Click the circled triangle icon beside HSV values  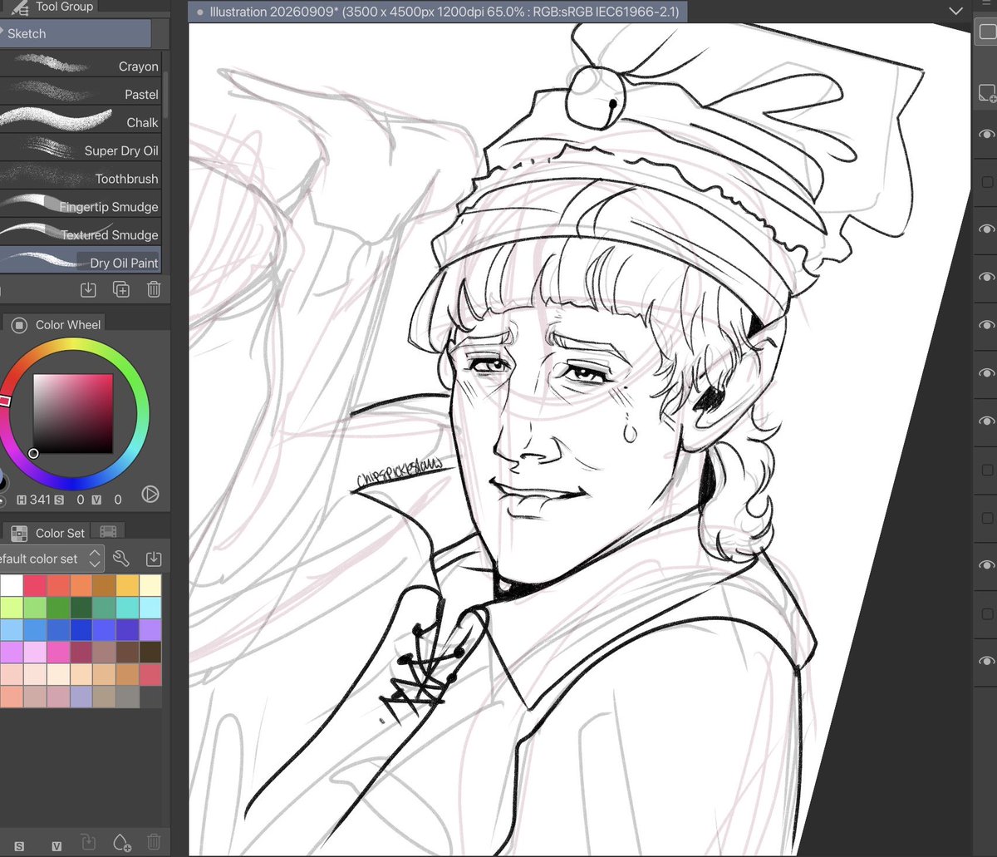coord(150,495)
